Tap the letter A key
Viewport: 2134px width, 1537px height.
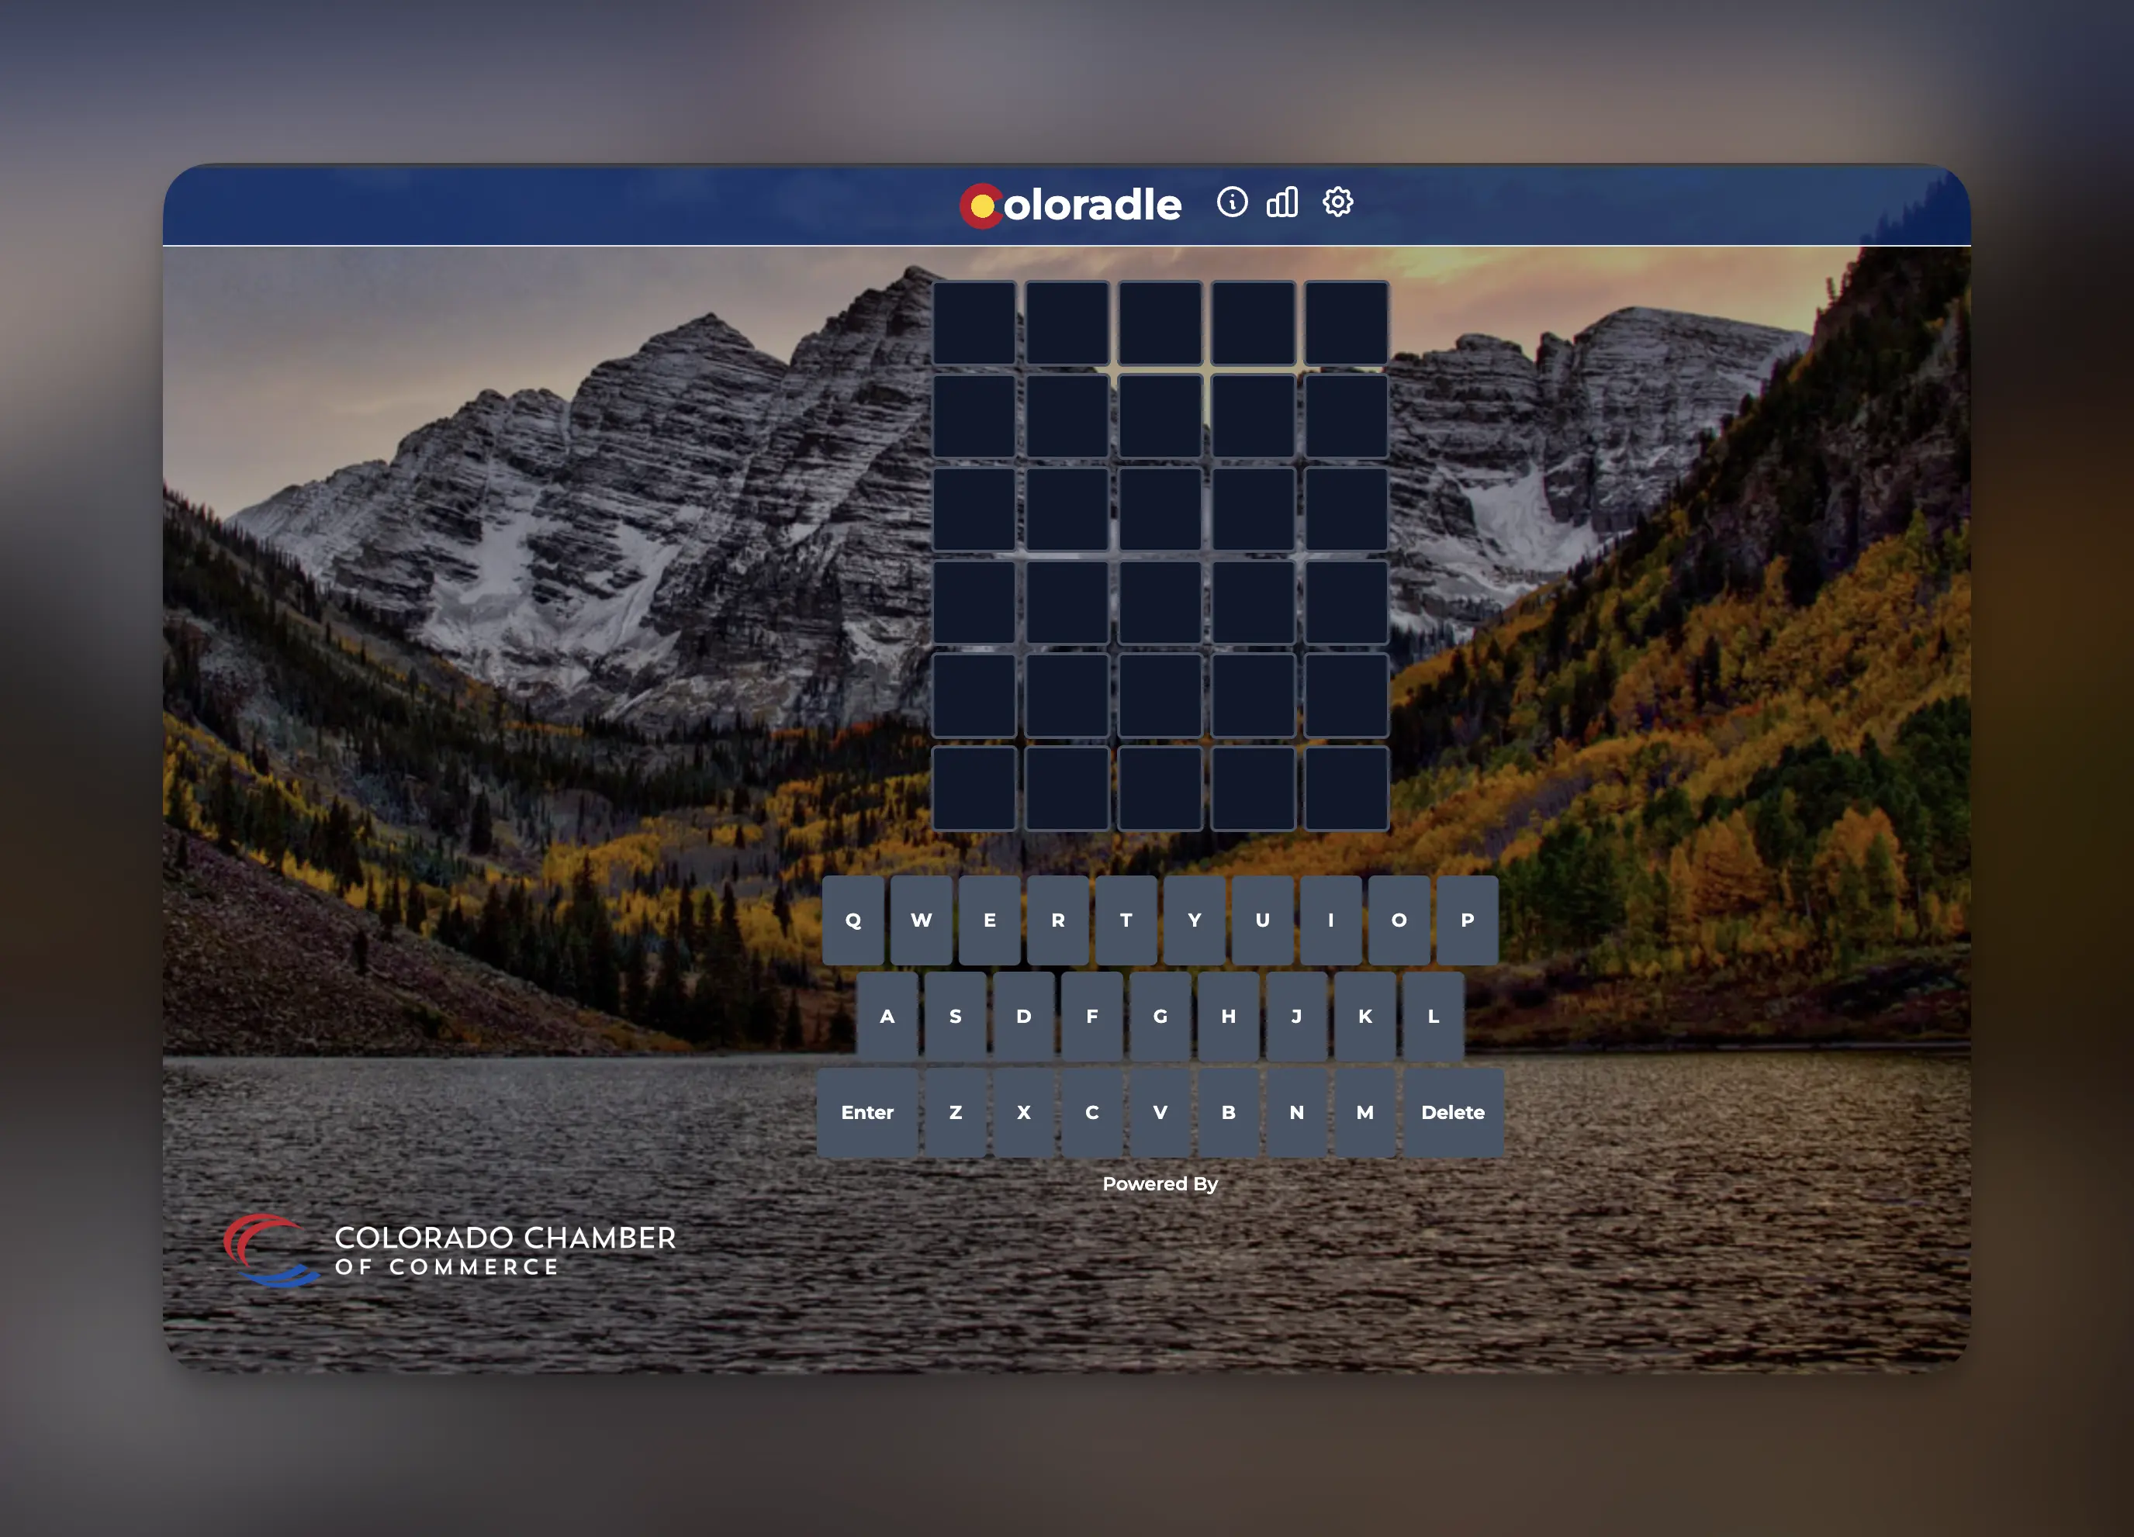pos(887,1016)
